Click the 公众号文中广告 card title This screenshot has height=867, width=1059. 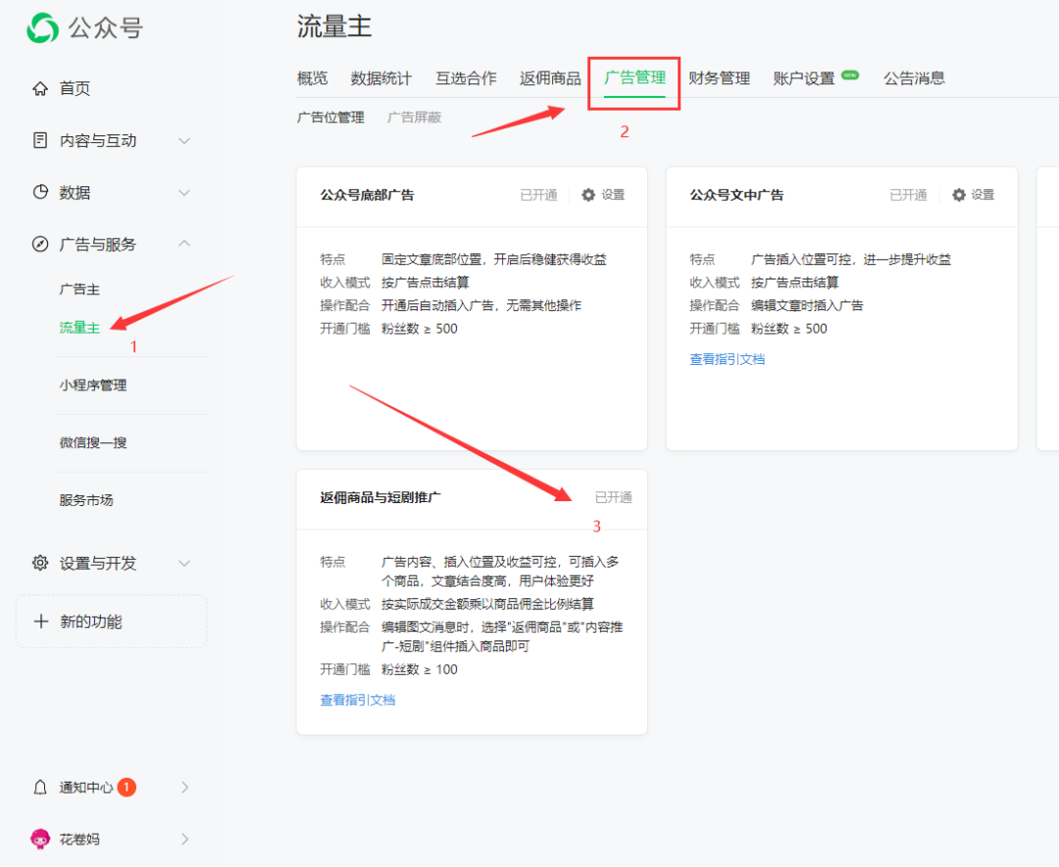pos(736,195)
